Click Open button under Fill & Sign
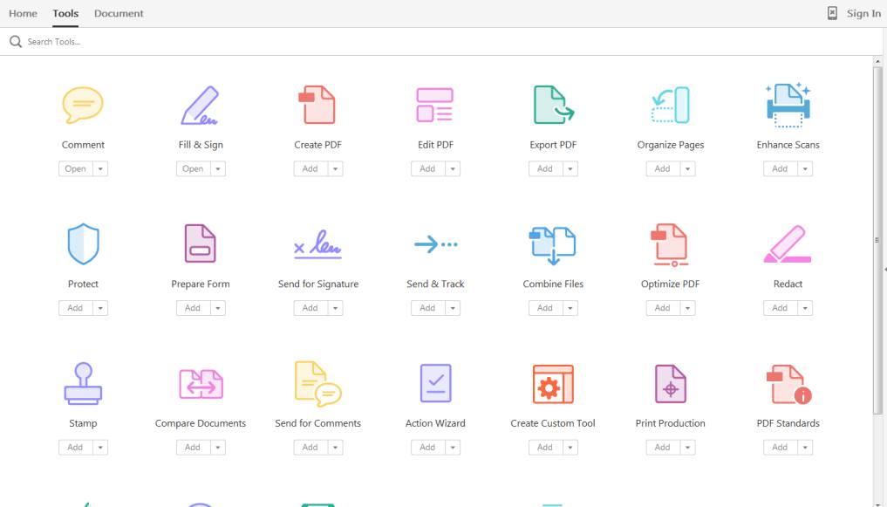This screenshot has height=507, width=887. click(193, 168)
